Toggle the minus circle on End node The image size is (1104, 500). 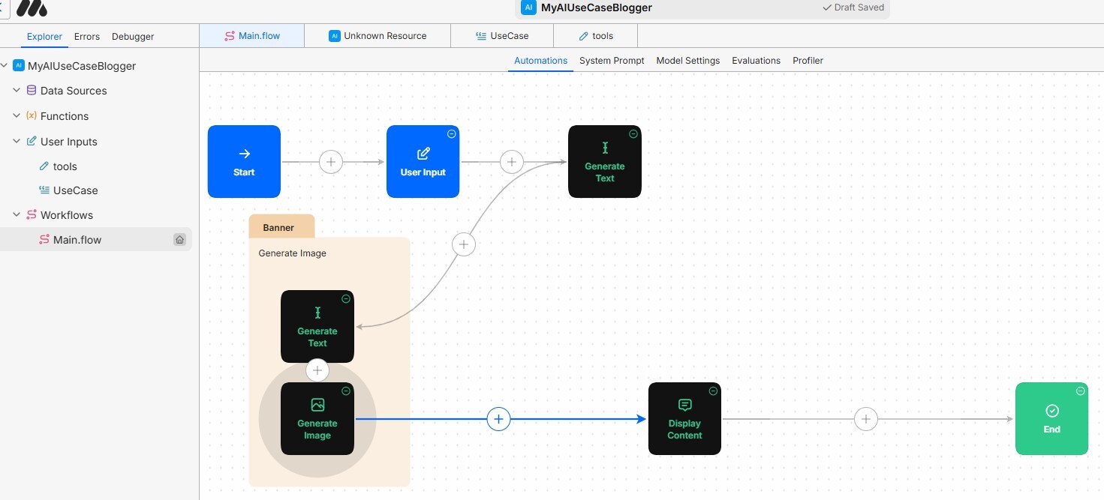1080,391
